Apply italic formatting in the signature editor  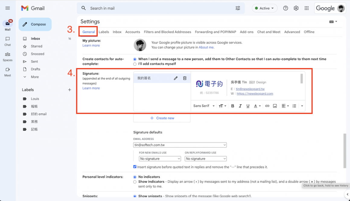click(240, 106)
